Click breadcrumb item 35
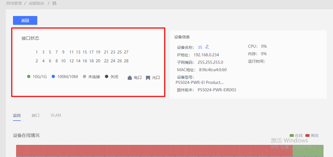This screenshot has height=157, width=333. click(54, 3)
